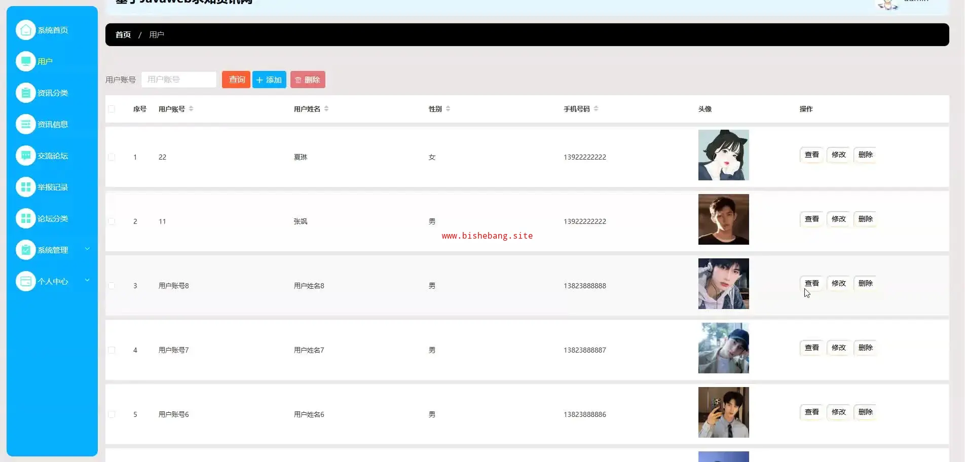Sort the 手机号码 column
This screenshot has width=965, height=462.
[596, 109]
